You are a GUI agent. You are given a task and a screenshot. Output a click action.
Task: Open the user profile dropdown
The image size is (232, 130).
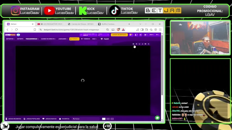[x=136, y=35]
